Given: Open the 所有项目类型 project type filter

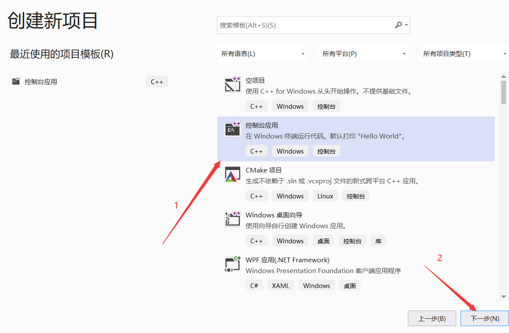Looking at the screenshot, I should tap(464, 54).
